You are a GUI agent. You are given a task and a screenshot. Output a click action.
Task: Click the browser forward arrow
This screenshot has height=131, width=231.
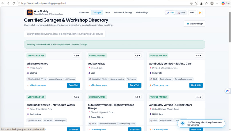click(x=8, y=3)
